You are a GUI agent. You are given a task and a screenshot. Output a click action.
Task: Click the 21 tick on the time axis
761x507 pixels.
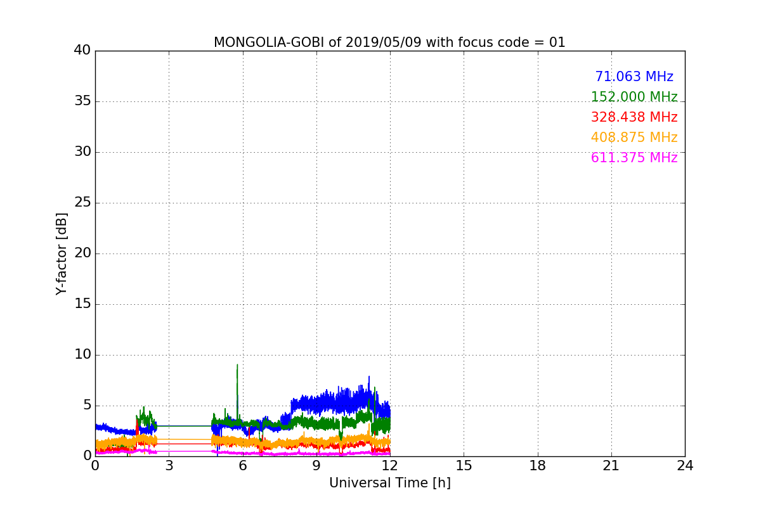(x=611, y=466)
